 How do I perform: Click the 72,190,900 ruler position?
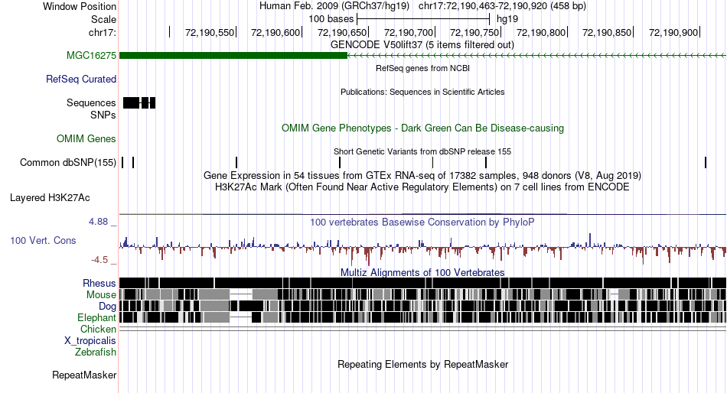tap(673, 32)
